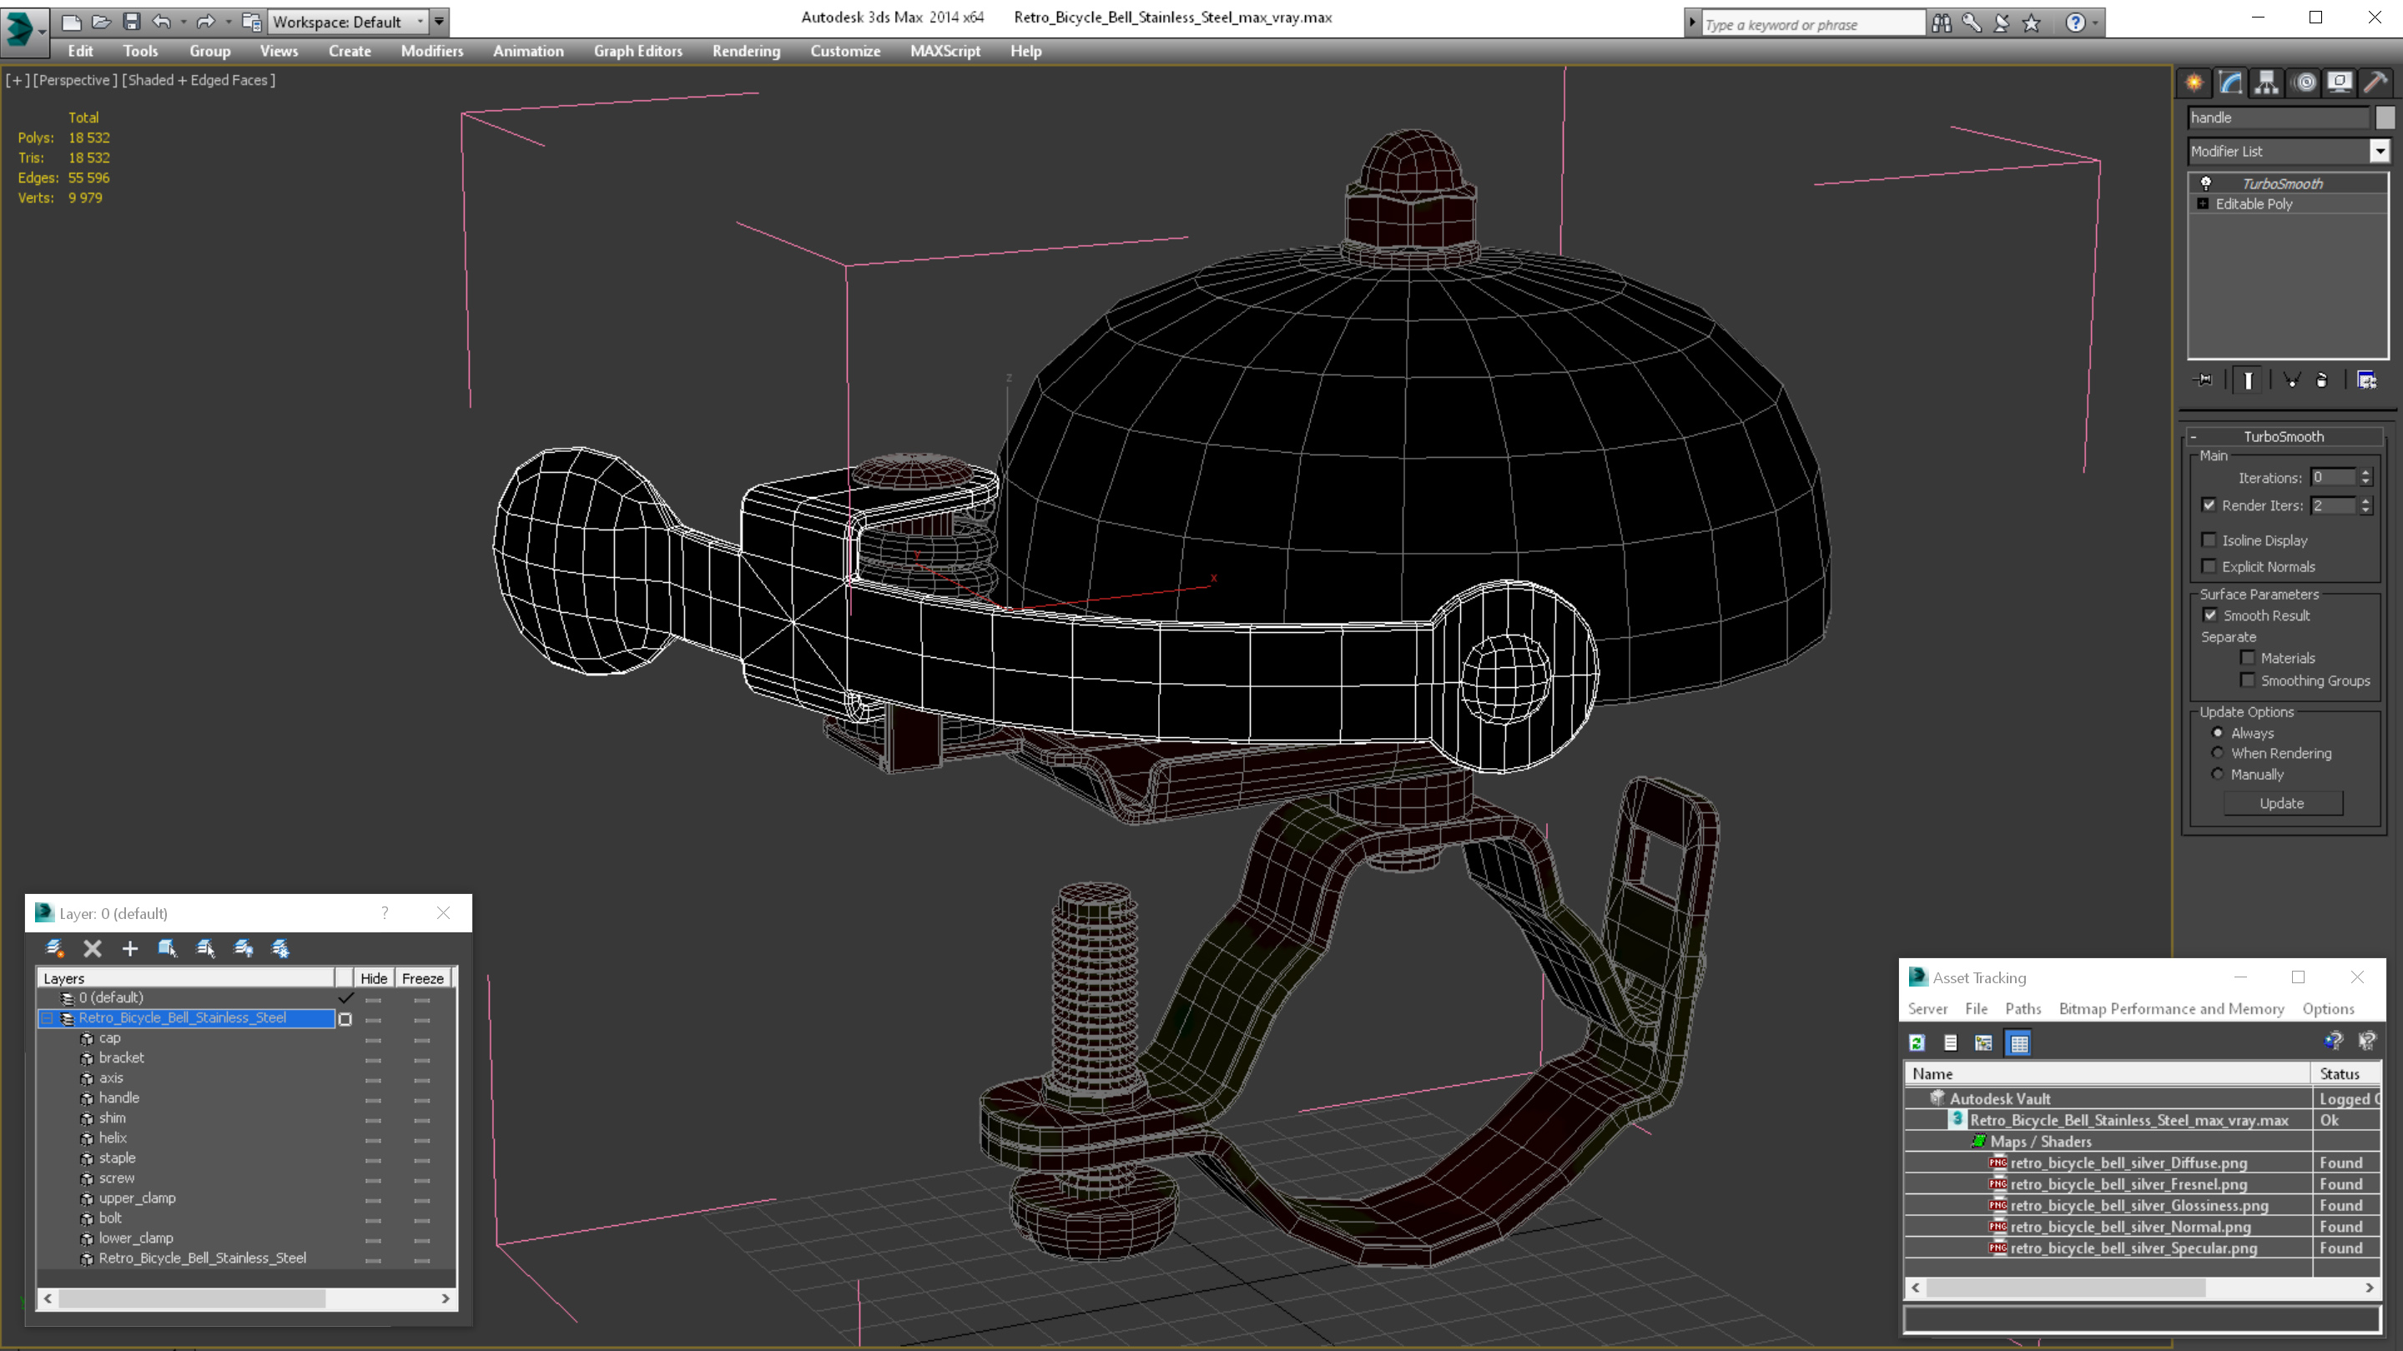2403x1351 pixels.
Task: Switch Asset Tracking to table view icon
Action: tap(2018, 1043)
